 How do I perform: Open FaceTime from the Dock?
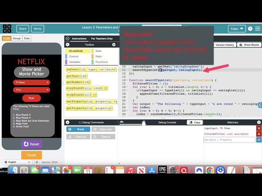point(77,170)
